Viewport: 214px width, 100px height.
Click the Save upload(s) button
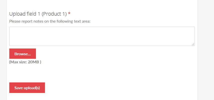tap(27, 88)
